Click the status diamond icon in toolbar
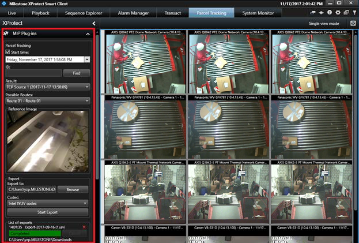 tap(321, 13)
